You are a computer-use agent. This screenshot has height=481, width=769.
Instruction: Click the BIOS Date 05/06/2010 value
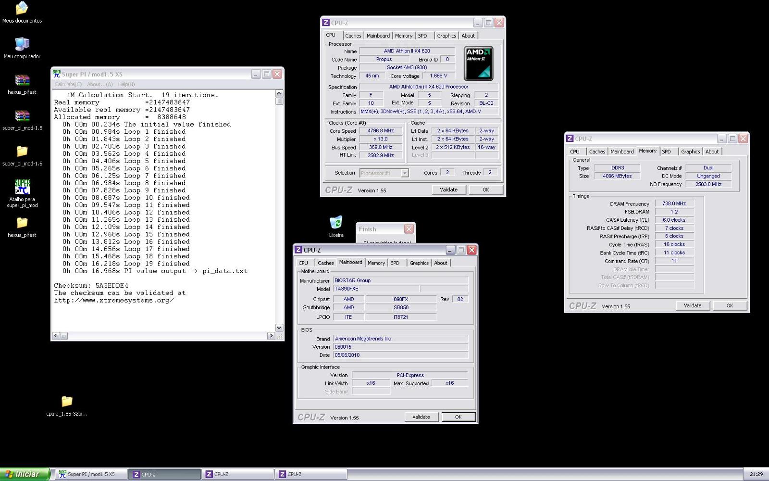coord(400,355)
